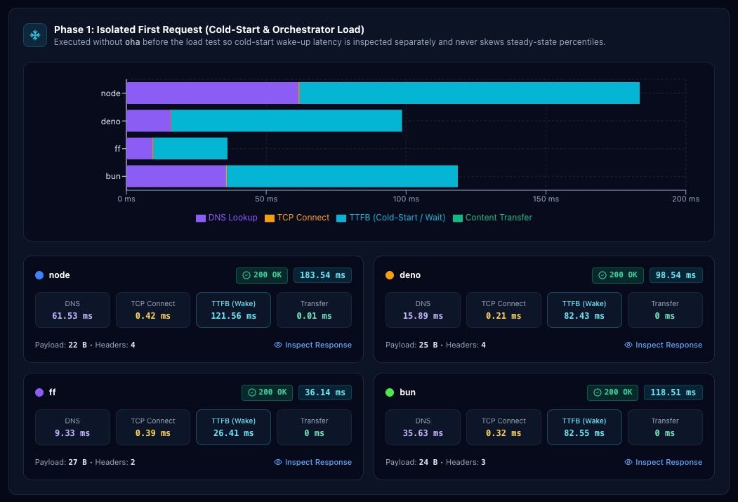Click the purple dot beside ff
738x502 pixels.
[x=39, y=392]
